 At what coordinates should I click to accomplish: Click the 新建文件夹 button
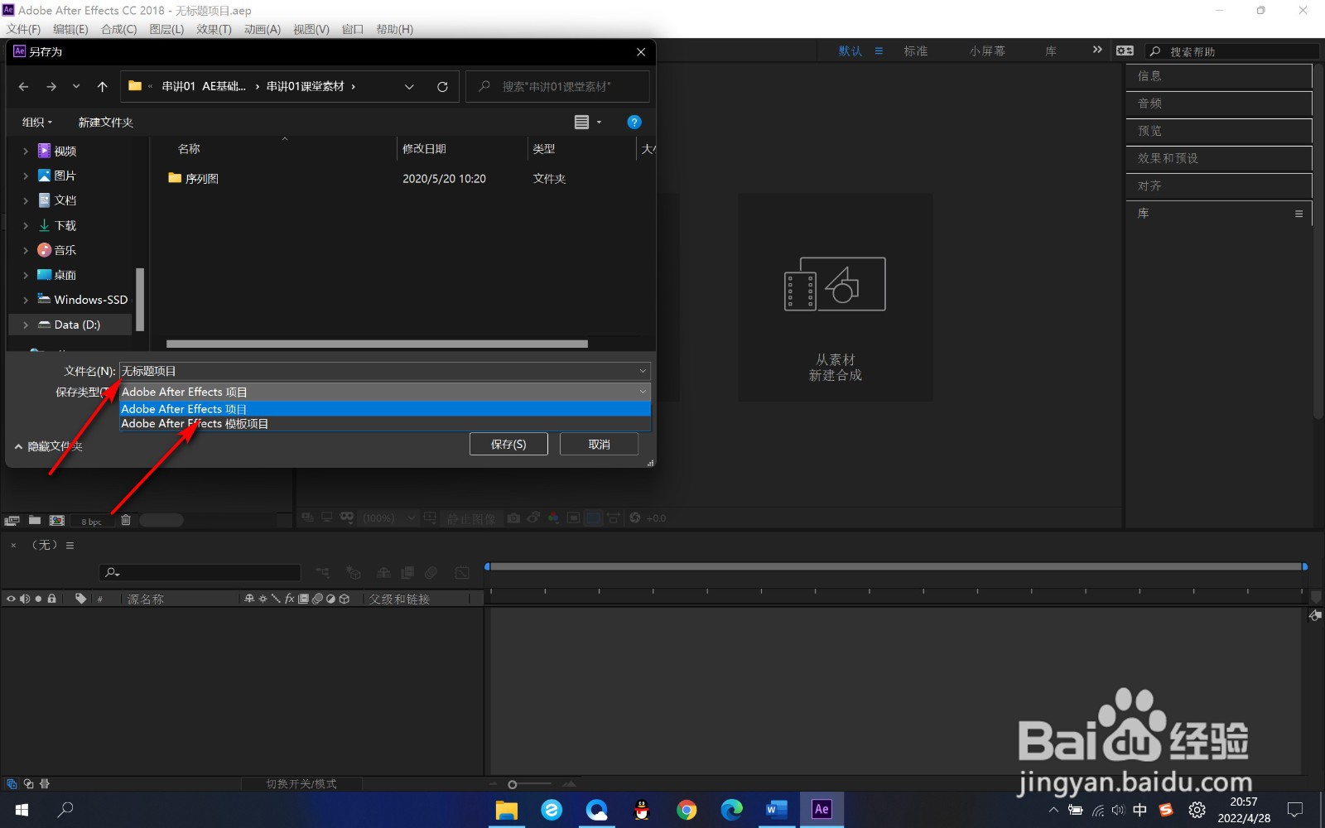(105, 122)
